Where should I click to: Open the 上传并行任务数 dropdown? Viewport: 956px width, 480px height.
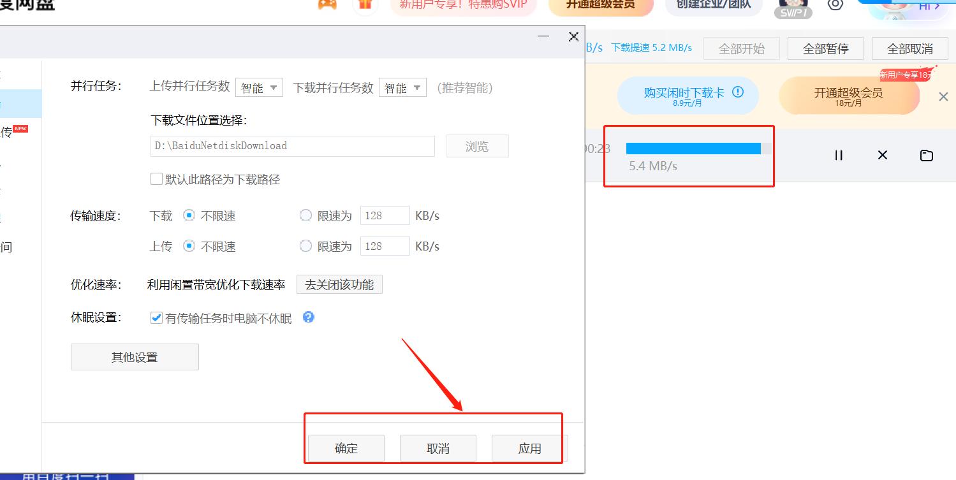pos(259,87)
